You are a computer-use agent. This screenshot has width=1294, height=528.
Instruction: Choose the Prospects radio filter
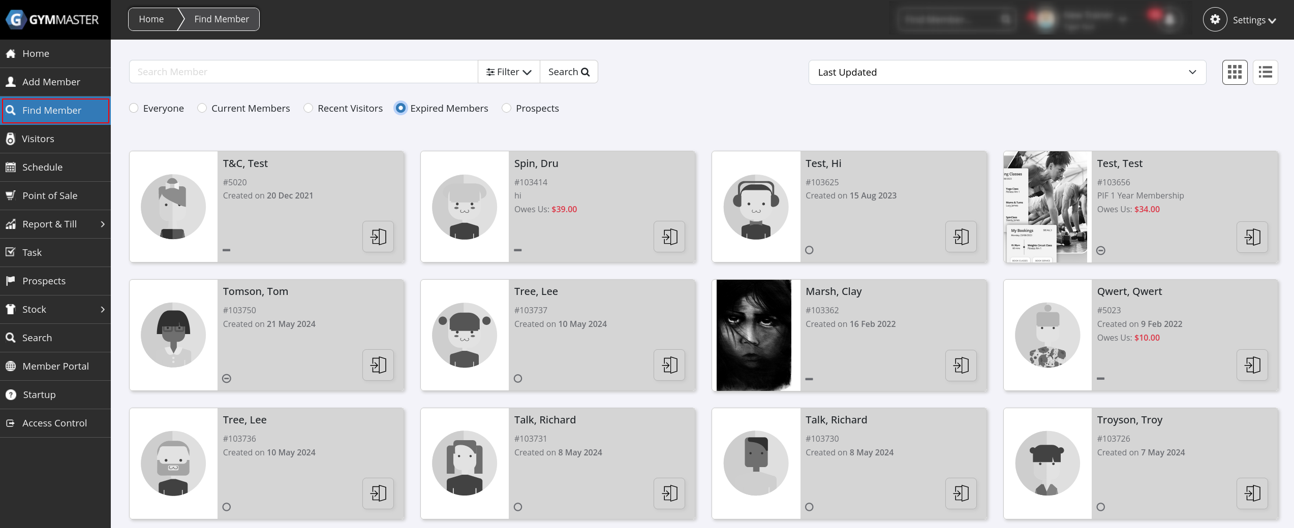point(507,108)
